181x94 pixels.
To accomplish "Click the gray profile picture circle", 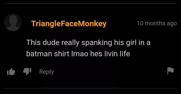I will pyautogui.click(x=13, y=22).
